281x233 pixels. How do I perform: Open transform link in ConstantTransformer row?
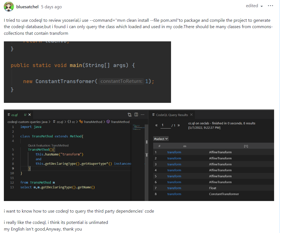pos(174,194)
